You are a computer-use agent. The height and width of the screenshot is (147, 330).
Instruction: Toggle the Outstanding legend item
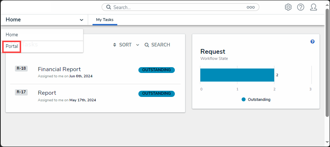pos(256,99)
